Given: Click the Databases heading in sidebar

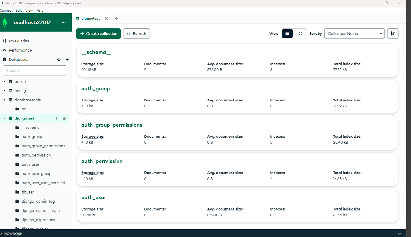Looking at the screenshot, I should [19, 59].
